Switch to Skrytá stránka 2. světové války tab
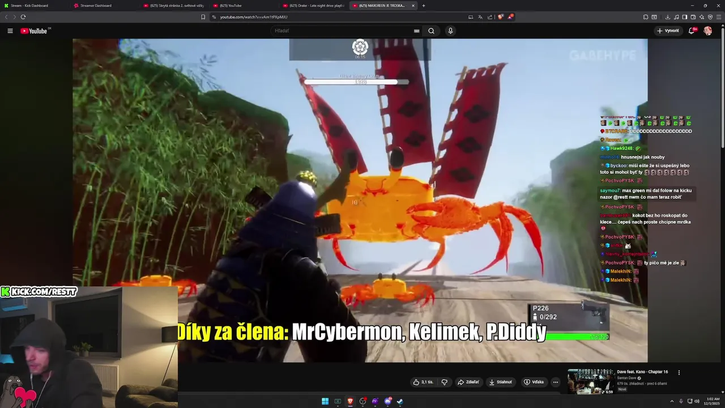This screenshot has width=725, height=408. (x=173, y=6)
